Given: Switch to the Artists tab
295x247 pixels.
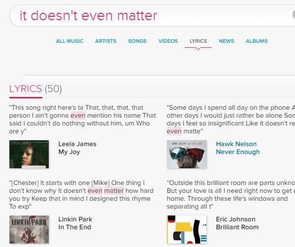Looking at the screenshot, I should tap(106, 41).
